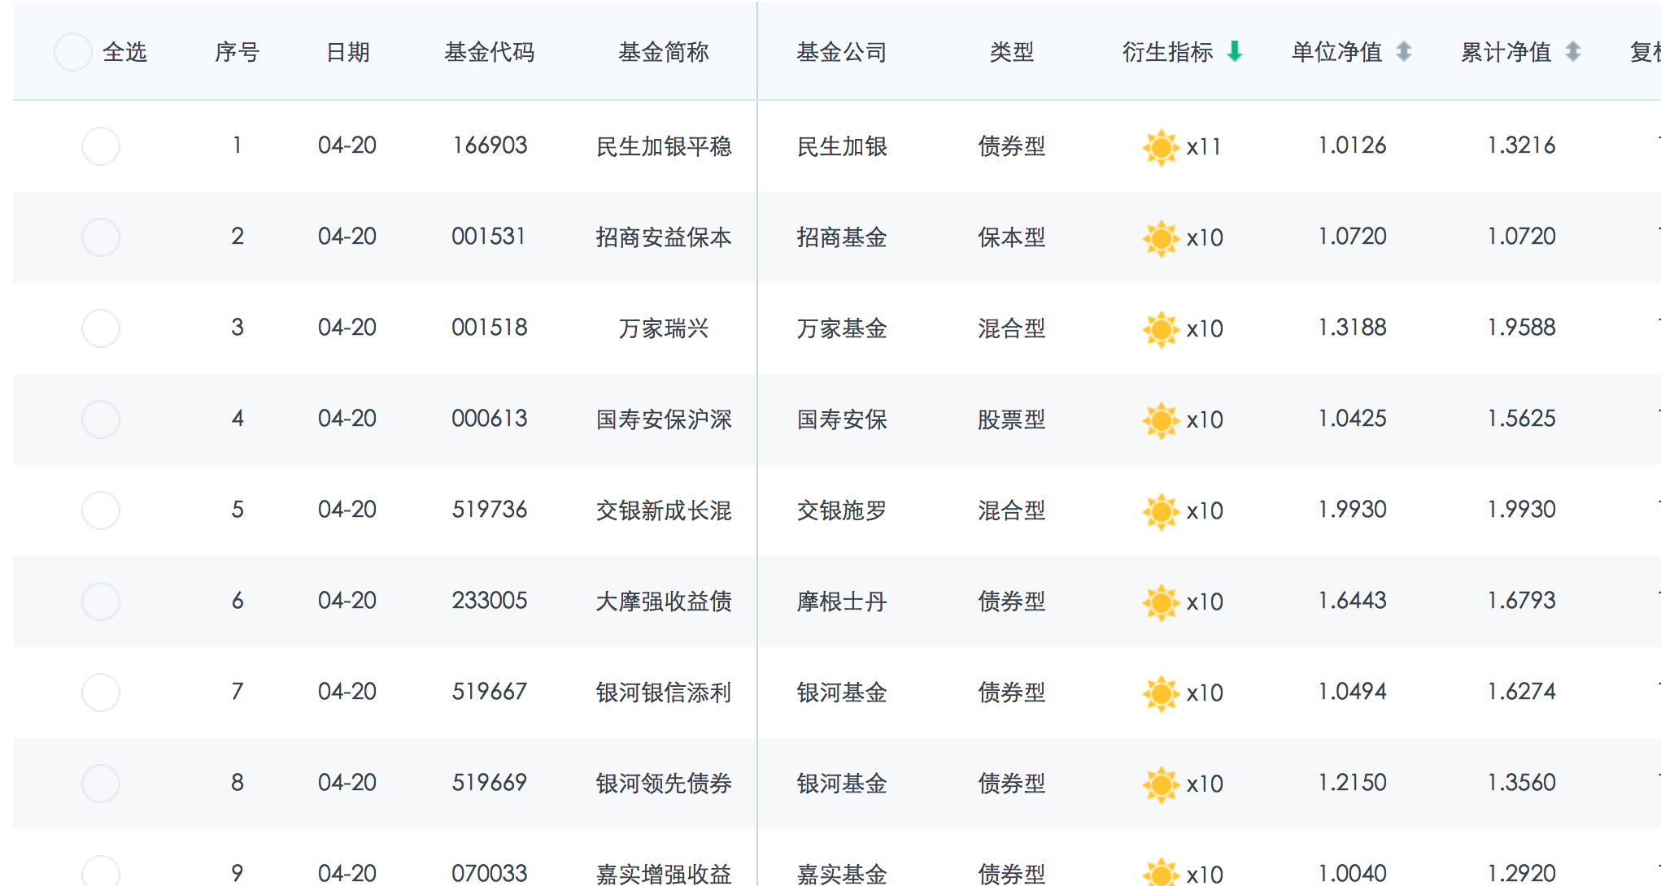This screenshot has width=1661, height=886.
Task: Select checkbox for row 3 万家瑞兴
Action: 101,328
